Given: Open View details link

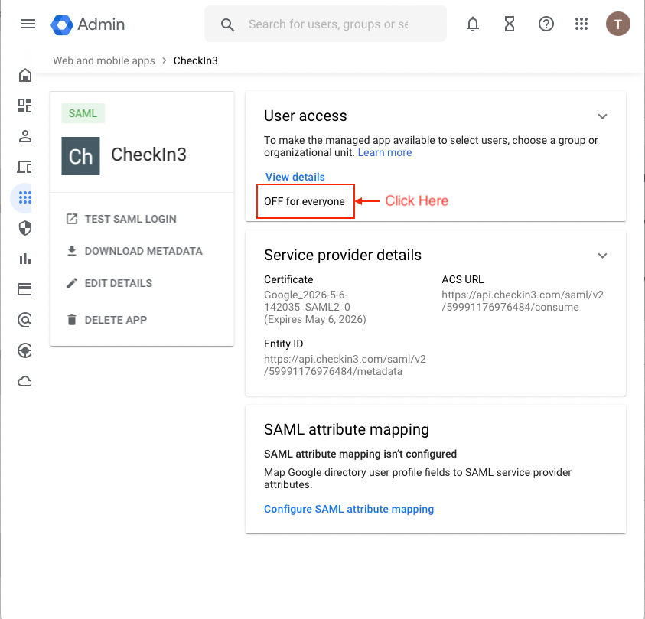Looking at the screenshot, I should (x=295, y=177).
